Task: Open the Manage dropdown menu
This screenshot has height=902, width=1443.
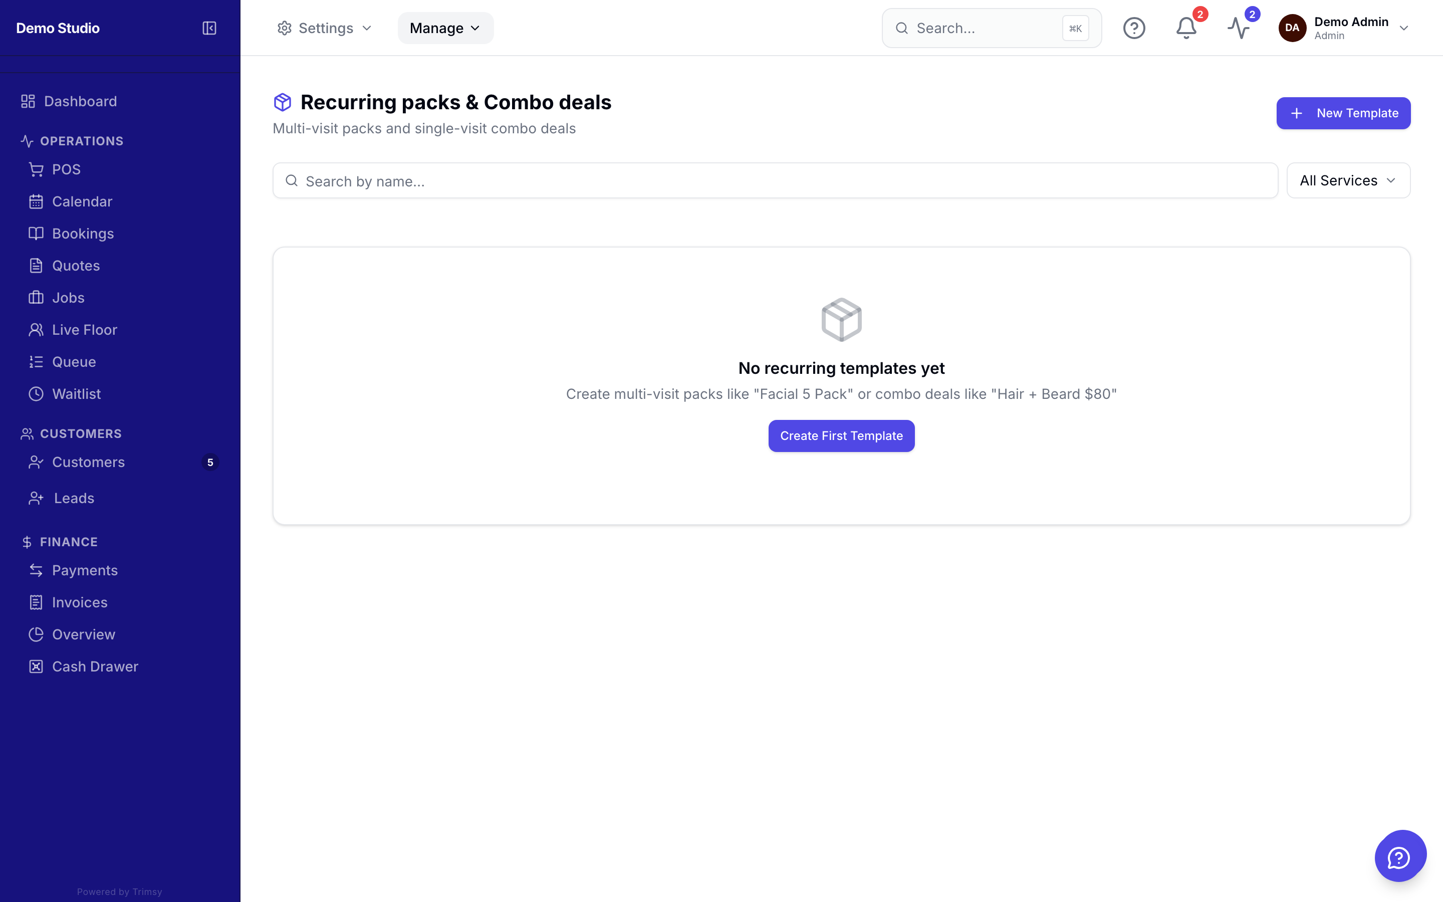Action: [x=445, y=28]
